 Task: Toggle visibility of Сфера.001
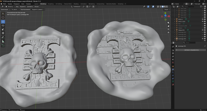203,30
